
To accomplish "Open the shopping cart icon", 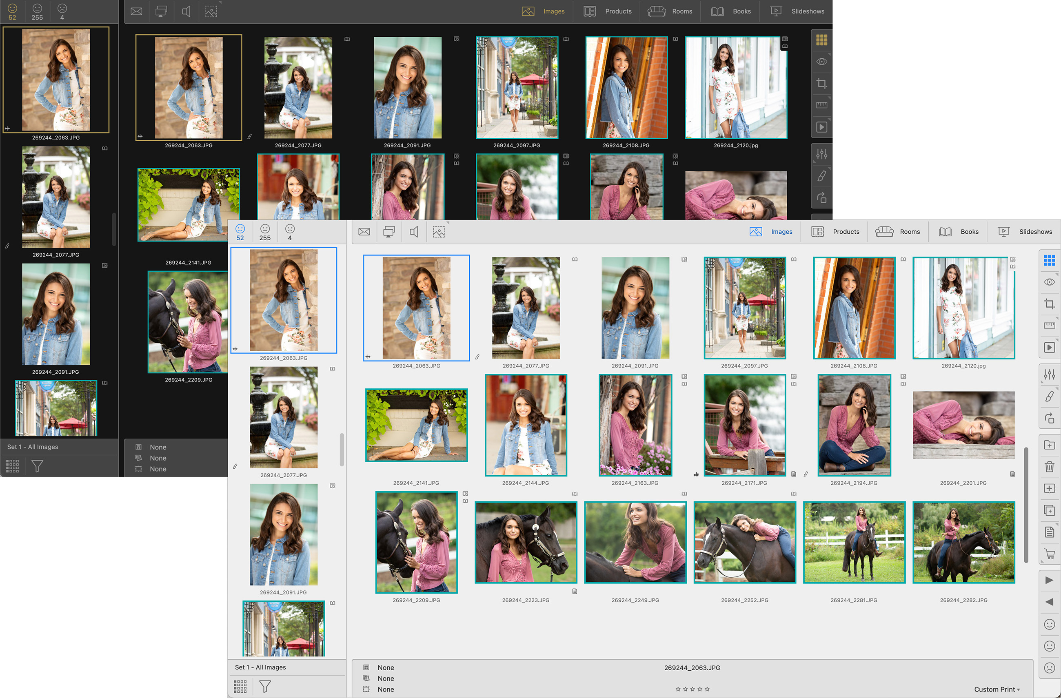I will point(1049,554).
